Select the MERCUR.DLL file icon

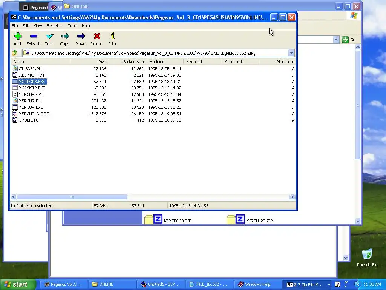(15, 100)
